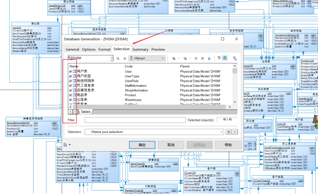Uncheck the 店铺信息表 checkbox
Screen dimensions: 318x194
pos(70,90)
